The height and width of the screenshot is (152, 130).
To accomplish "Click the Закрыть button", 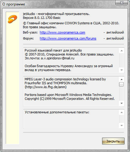I will point(113,141).
